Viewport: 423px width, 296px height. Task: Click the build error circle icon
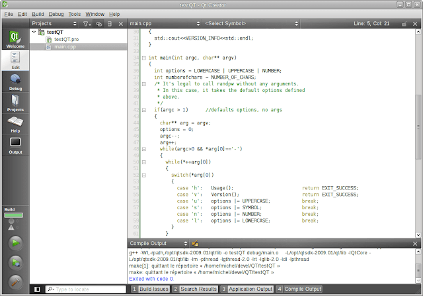tap(11, 221)
